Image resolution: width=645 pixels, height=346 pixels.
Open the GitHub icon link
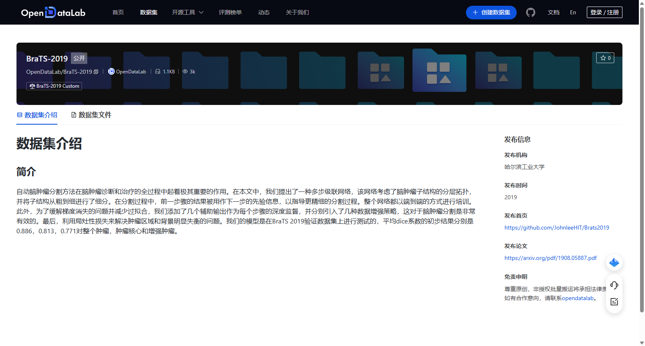[x=531, y=12]
